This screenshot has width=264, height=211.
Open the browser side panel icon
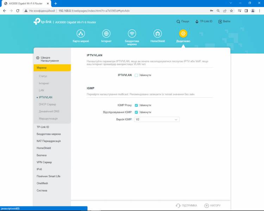coord(246,11)
